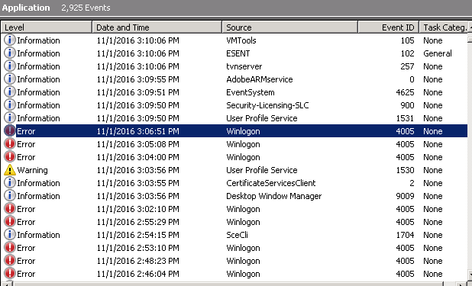Screen dimensions: 472x286
Task: Click the date 11/1/2016 2:54:15 PM
Action: (138, 235)
